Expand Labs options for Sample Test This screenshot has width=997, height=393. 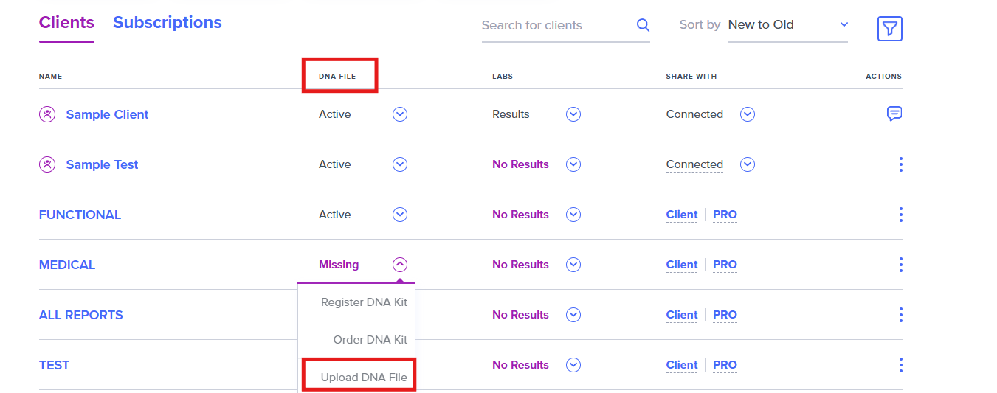tap(573, 164)
